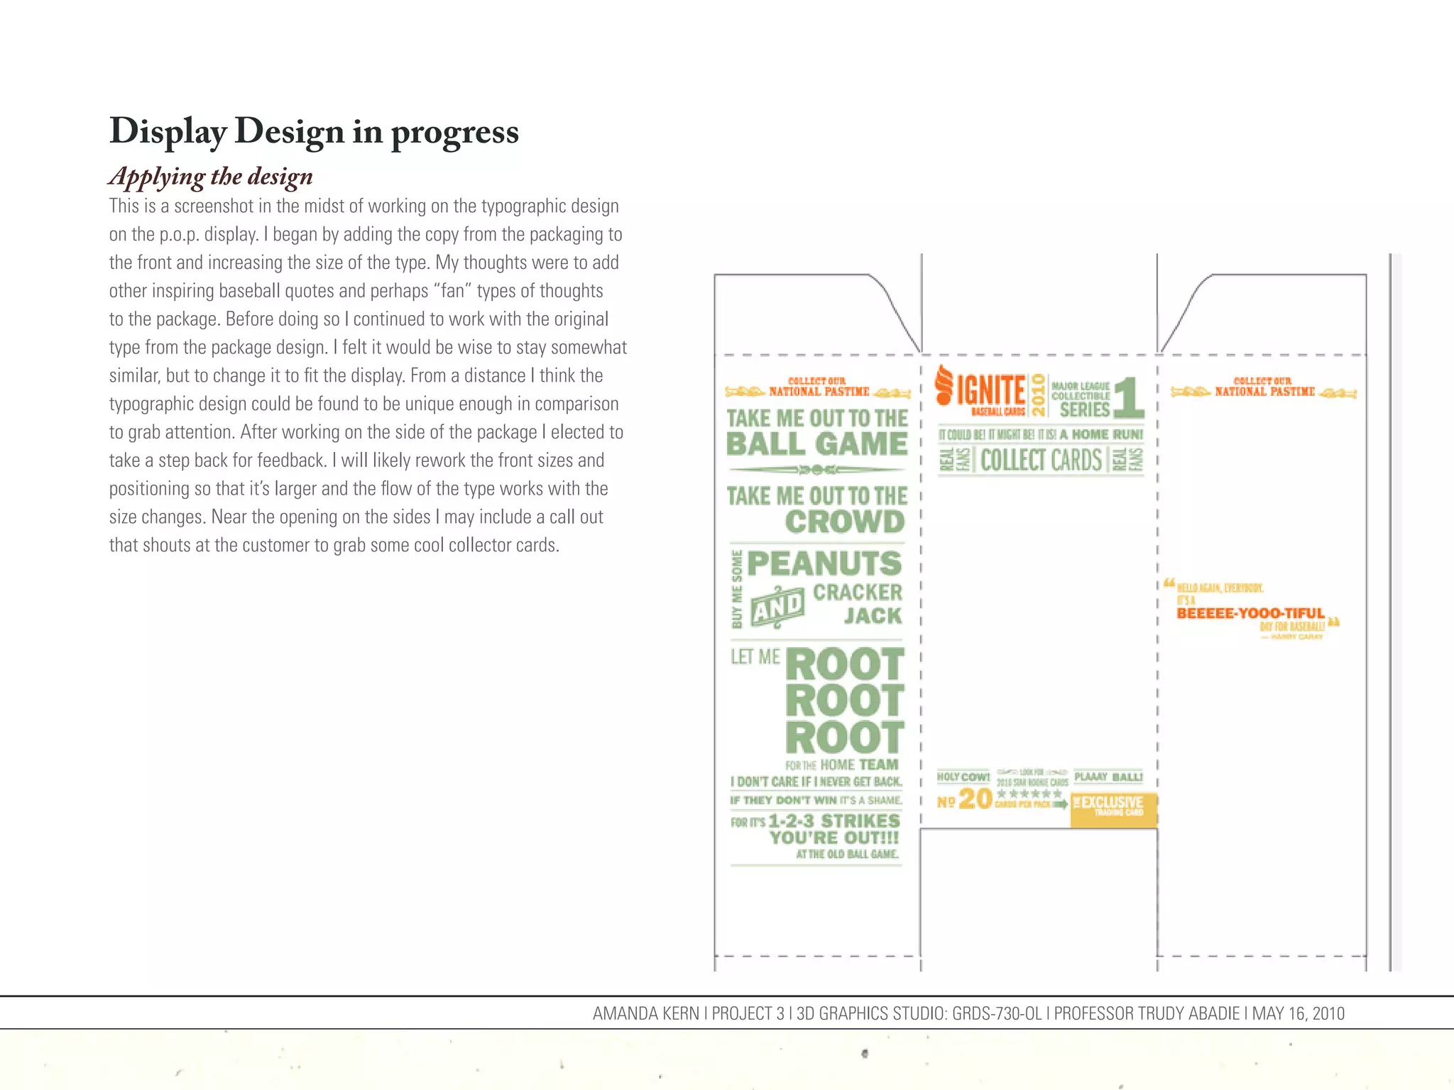This screenshot has height=1090, width=1454.
Task: Click the yellow 'EXCLUSIVE TRADING CARD' box
Action: click(x=1113, y=810)
